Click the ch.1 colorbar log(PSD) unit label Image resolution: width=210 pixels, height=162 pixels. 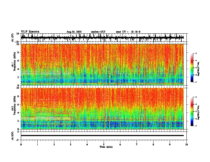(199, 69)
